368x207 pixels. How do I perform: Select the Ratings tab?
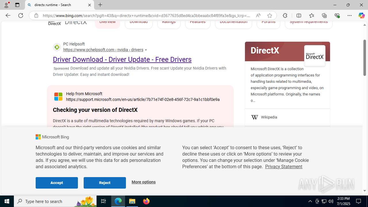(169, 24)
